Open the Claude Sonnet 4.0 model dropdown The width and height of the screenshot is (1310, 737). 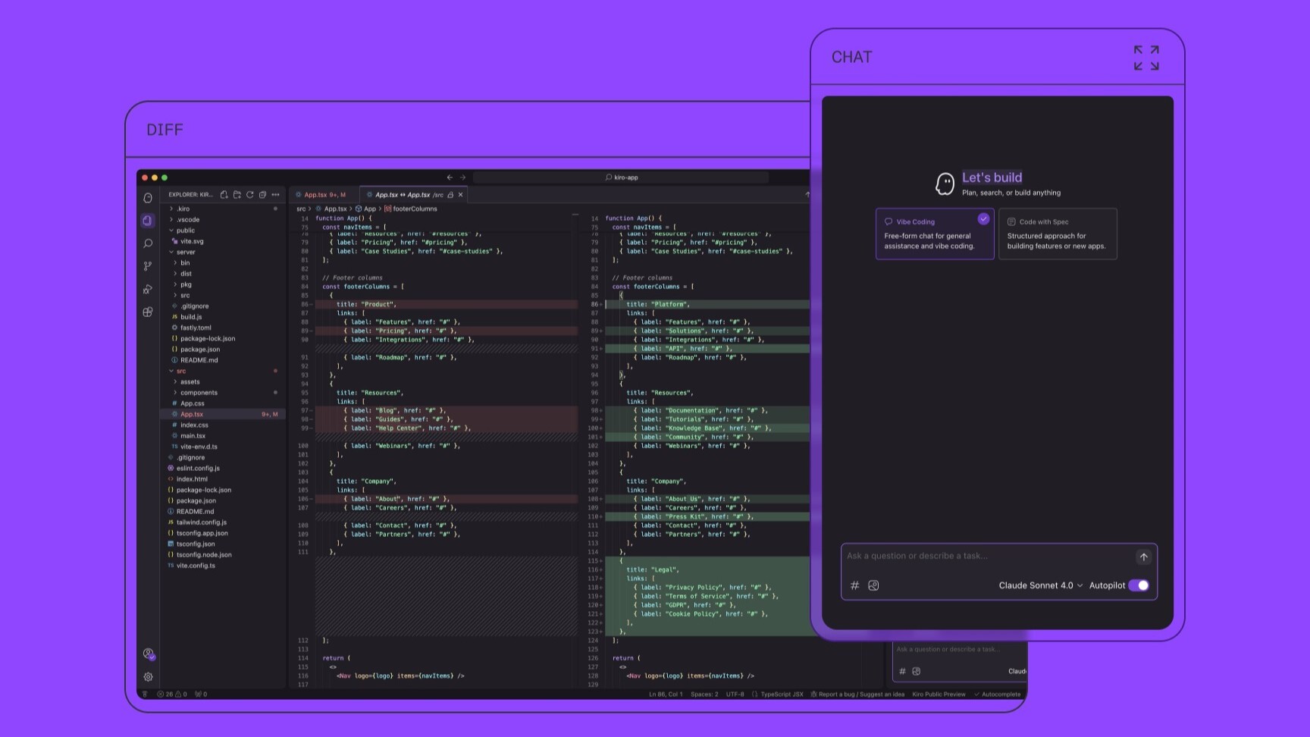1039,585
